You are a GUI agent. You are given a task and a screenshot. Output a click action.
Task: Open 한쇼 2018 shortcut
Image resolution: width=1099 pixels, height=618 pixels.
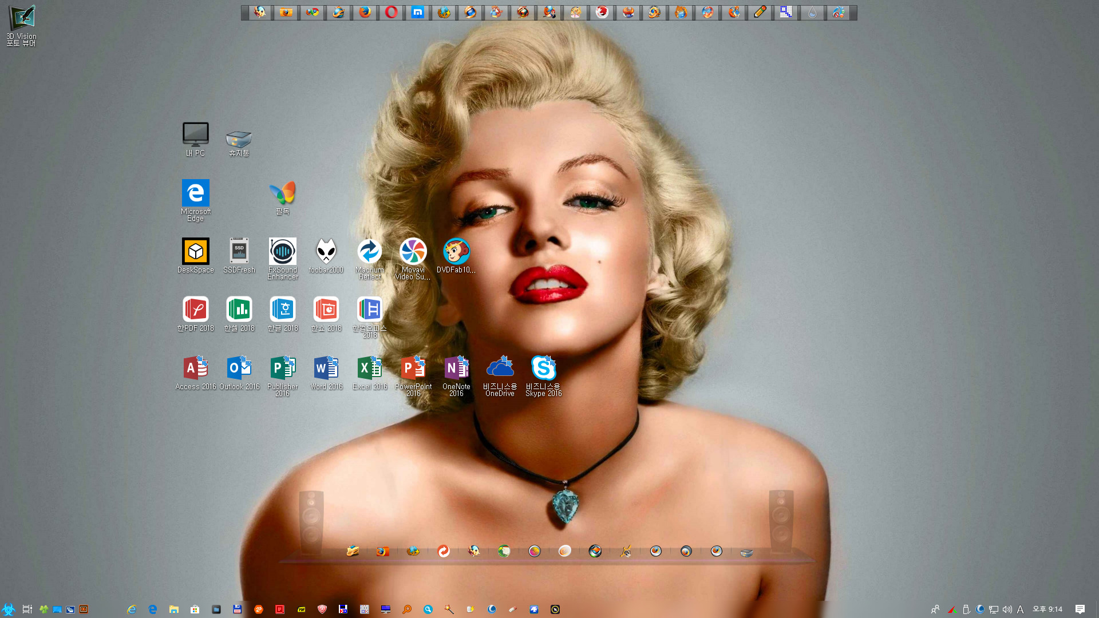click(326, 314)
